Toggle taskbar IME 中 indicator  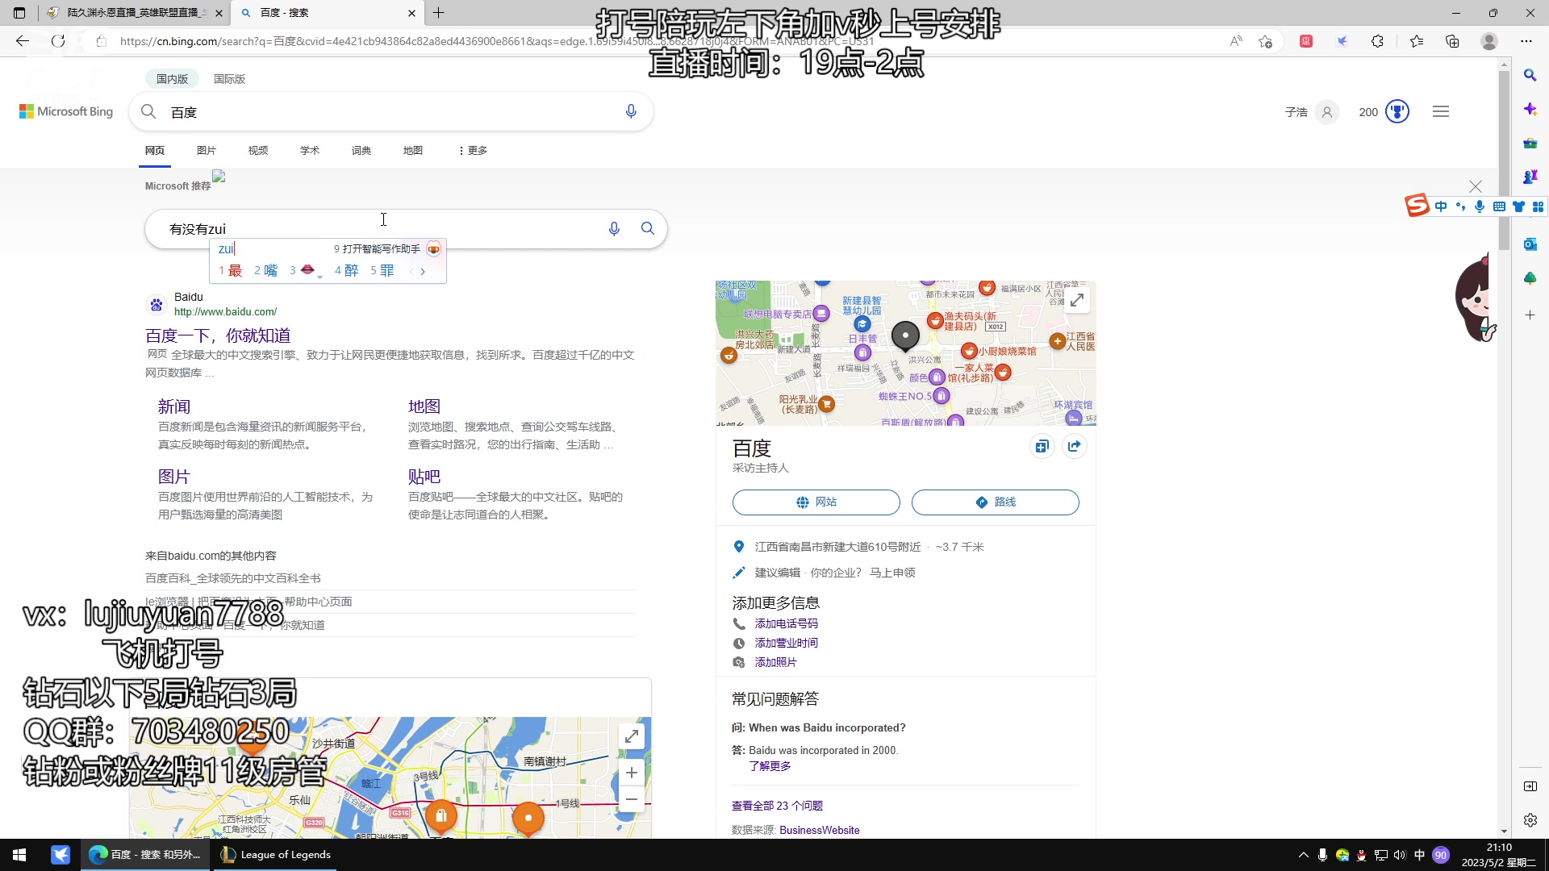1419,855
